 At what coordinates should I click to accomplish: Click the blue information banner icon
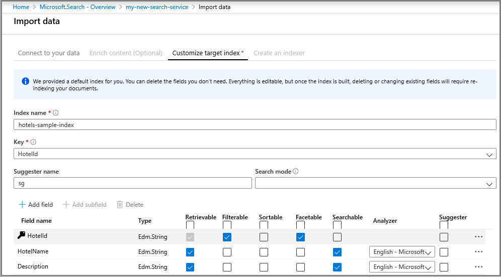click(26, 81)
